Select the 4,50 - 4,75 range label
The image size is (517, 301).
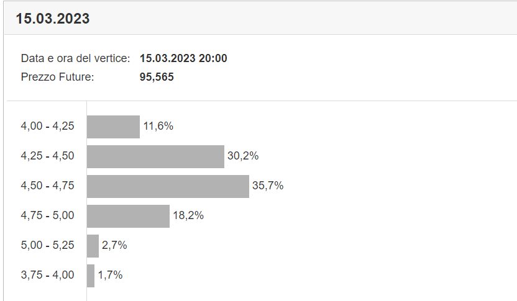[x=47, y=186]
